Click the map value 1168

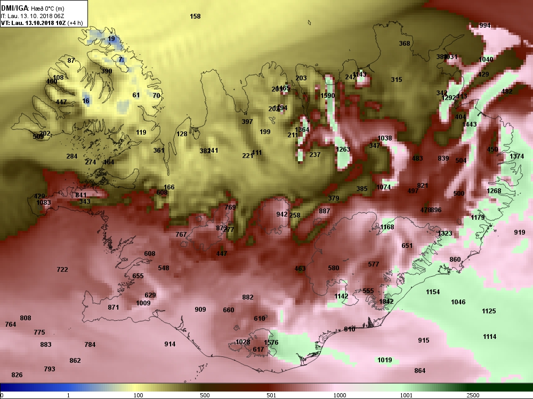point(387,227)
